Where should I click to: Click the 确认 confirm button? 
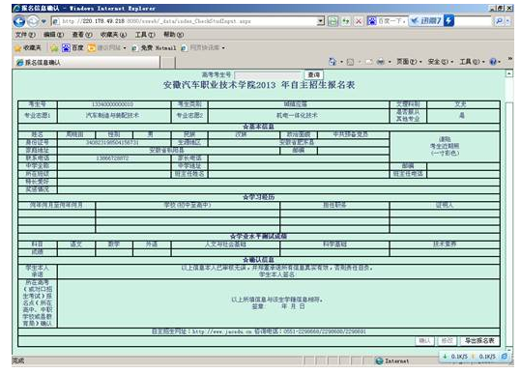point(424,340)
